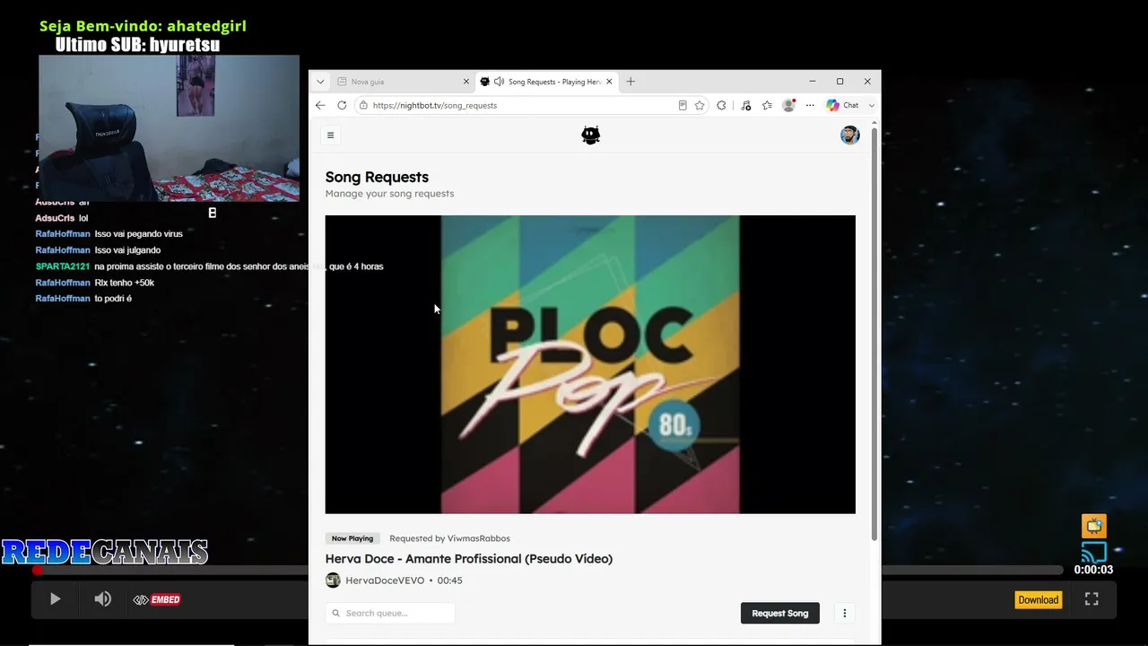This screenshot has height=646, width=1148.
Task: Click the Search queue field
Action: tap(390, 613)
